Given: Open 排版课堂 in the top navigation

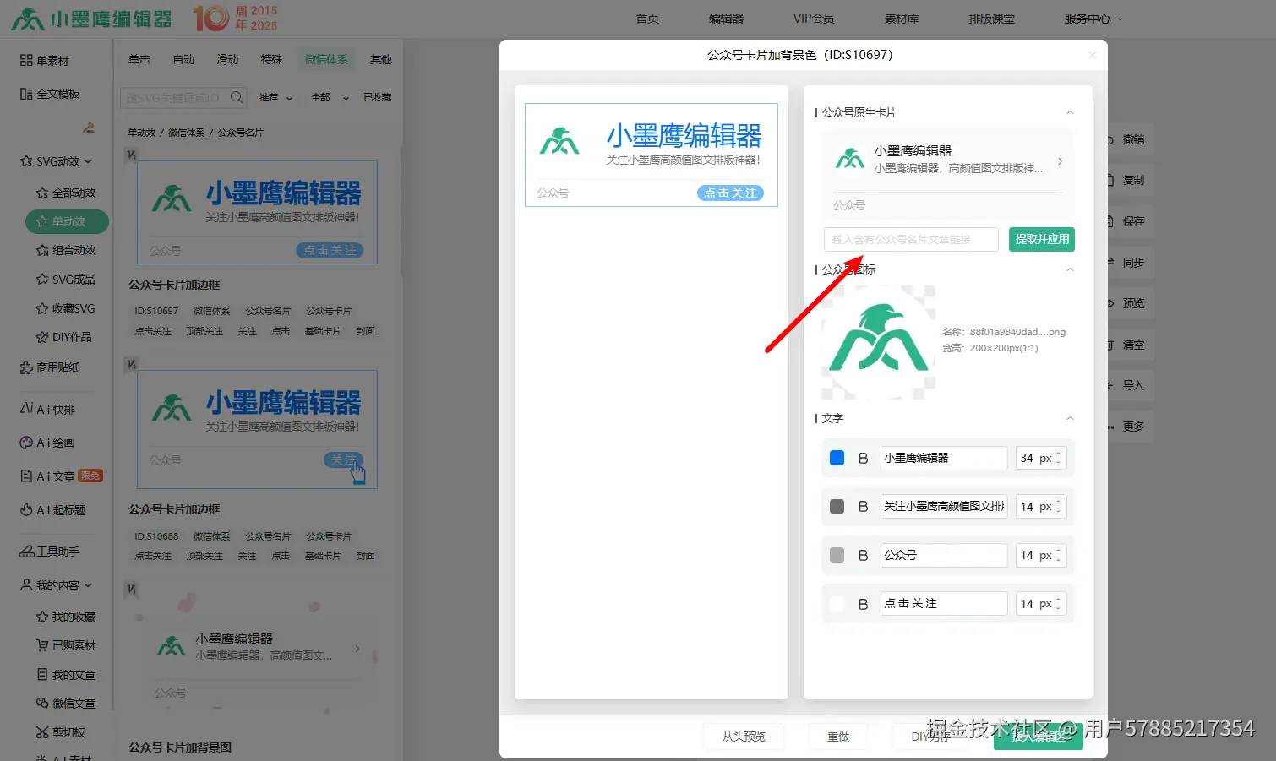Looking at the screenshot, I should click(x=991, y=19).
